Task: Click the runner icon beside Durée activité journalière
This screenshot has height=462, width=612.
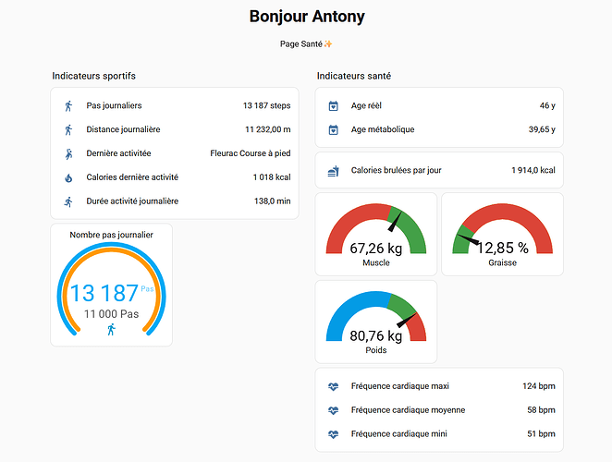Action: (67, 201)
